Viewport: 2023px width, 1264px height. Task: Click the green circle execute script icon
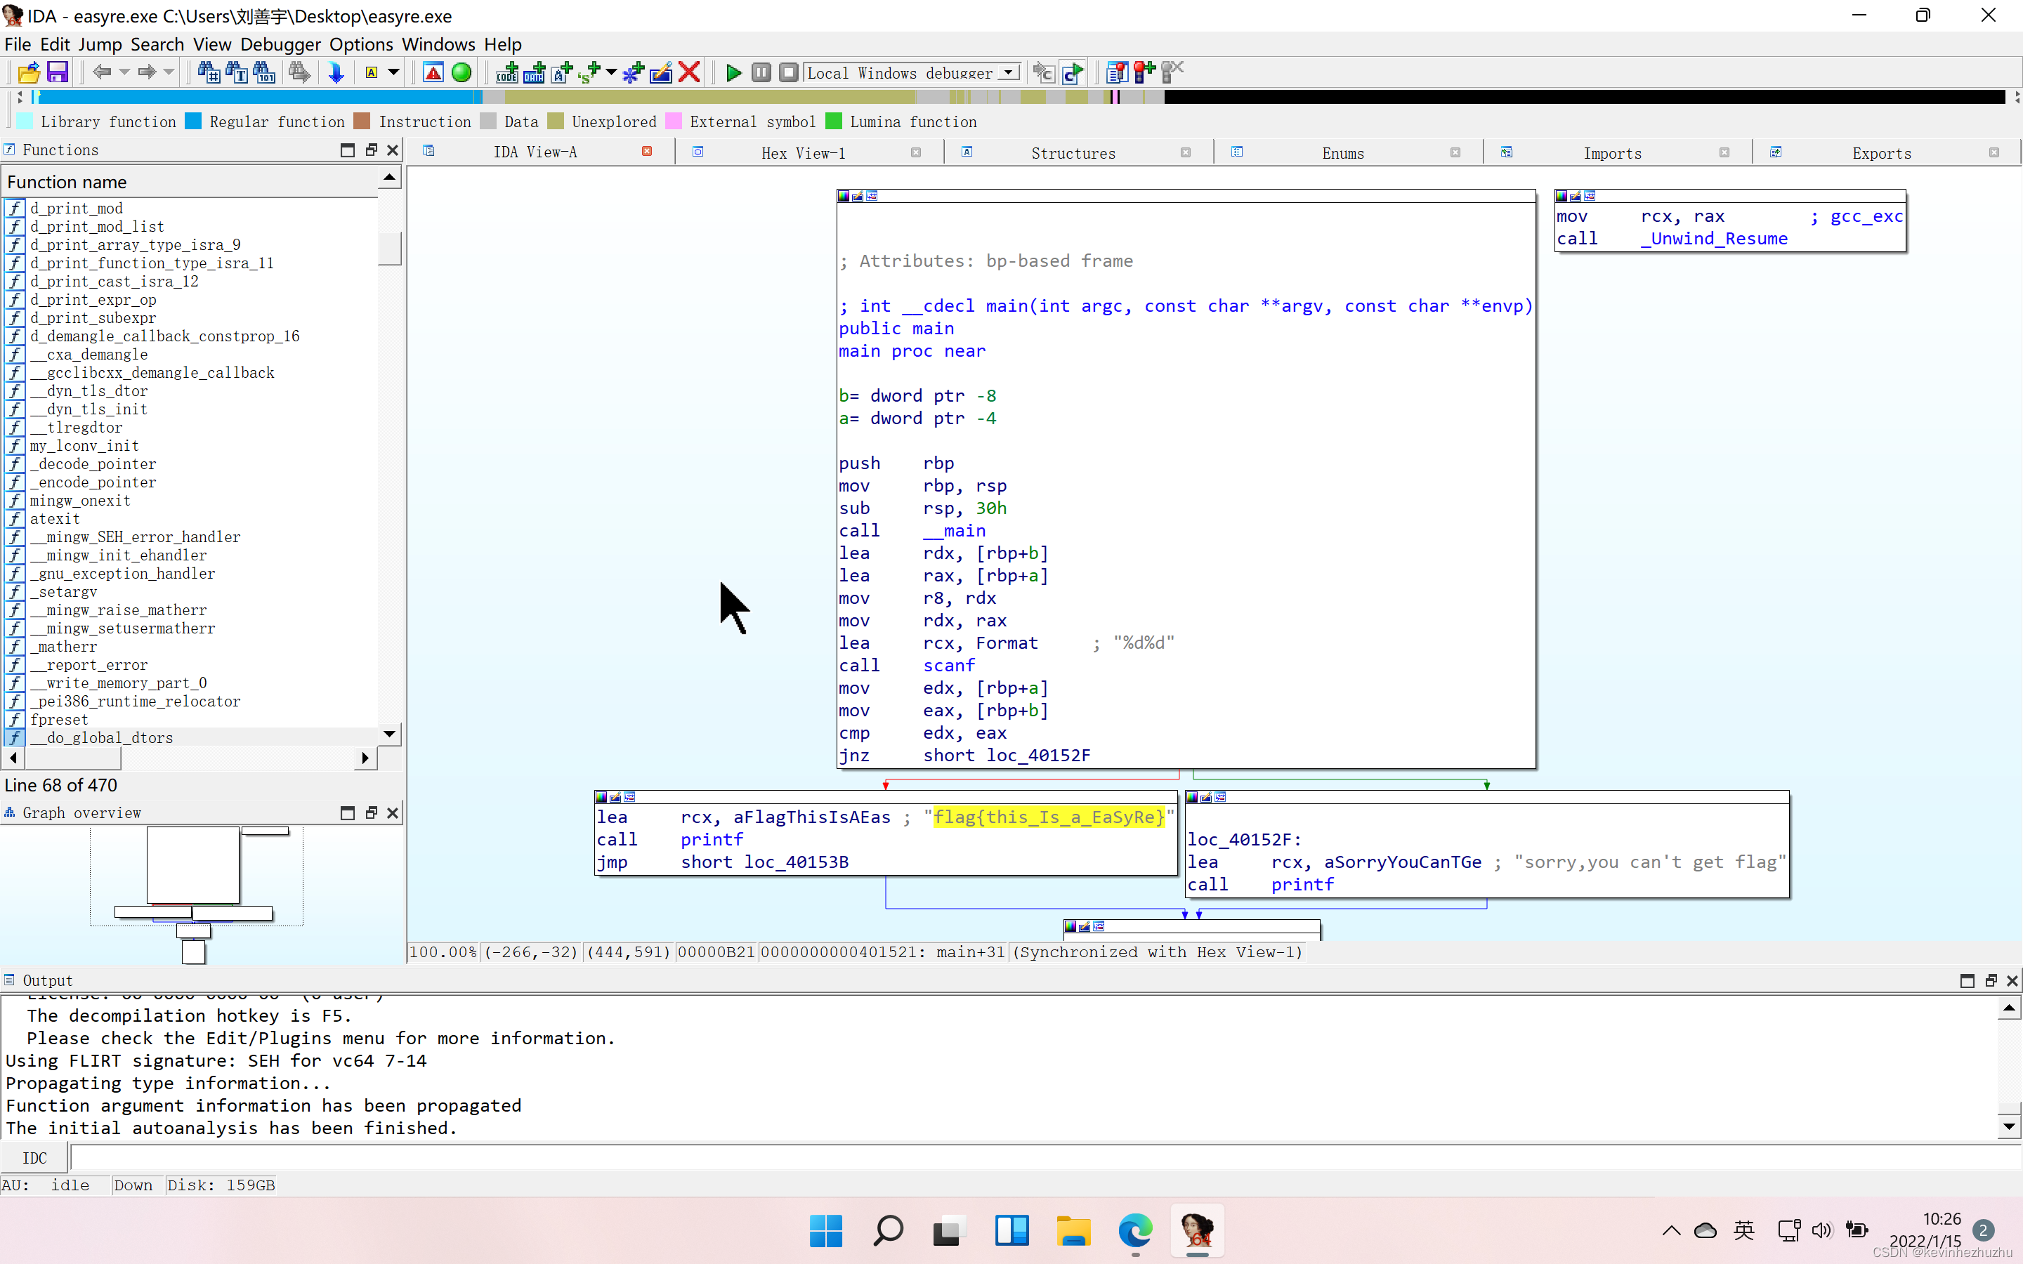coord(461,73)
